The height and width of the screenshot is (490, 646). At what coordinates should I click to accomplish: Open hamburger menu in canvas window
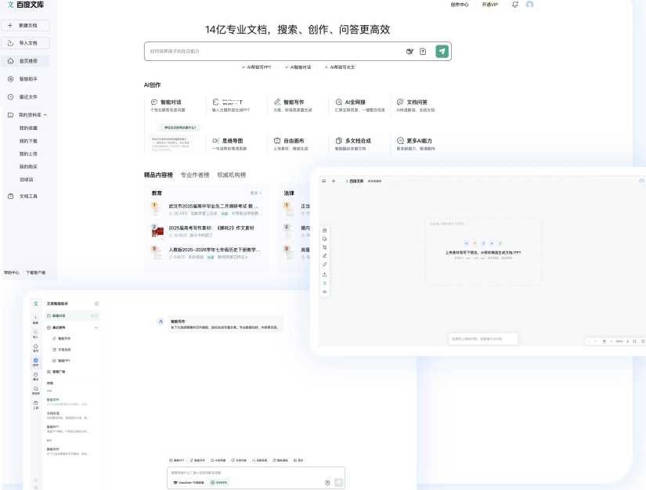pos(324,181)
